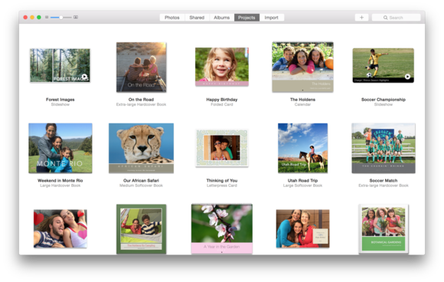Image resolution: width=444 pixels, height=282 pixels.
Task: Focus the Search field
Action: pos(396,18)
